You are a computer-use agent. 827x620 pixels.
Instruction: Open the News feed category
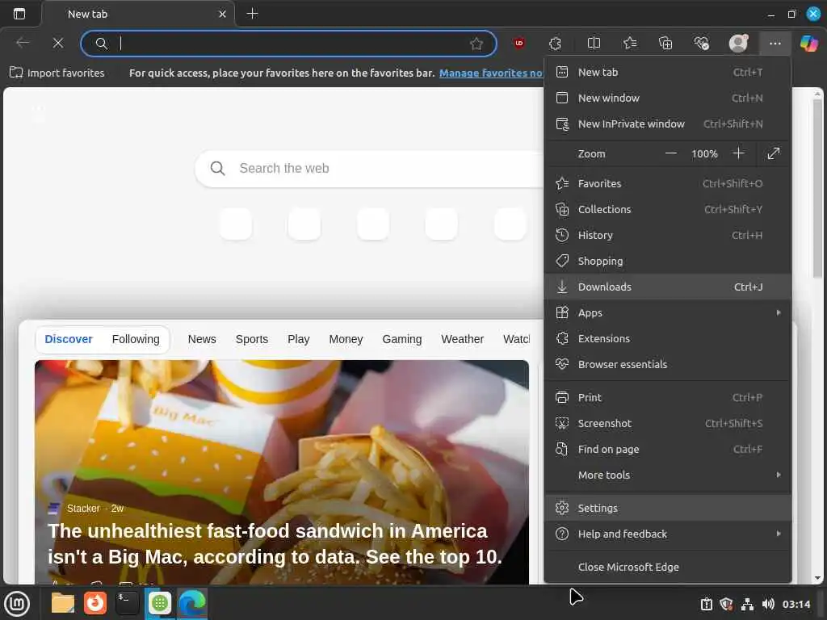click(202, 339)
